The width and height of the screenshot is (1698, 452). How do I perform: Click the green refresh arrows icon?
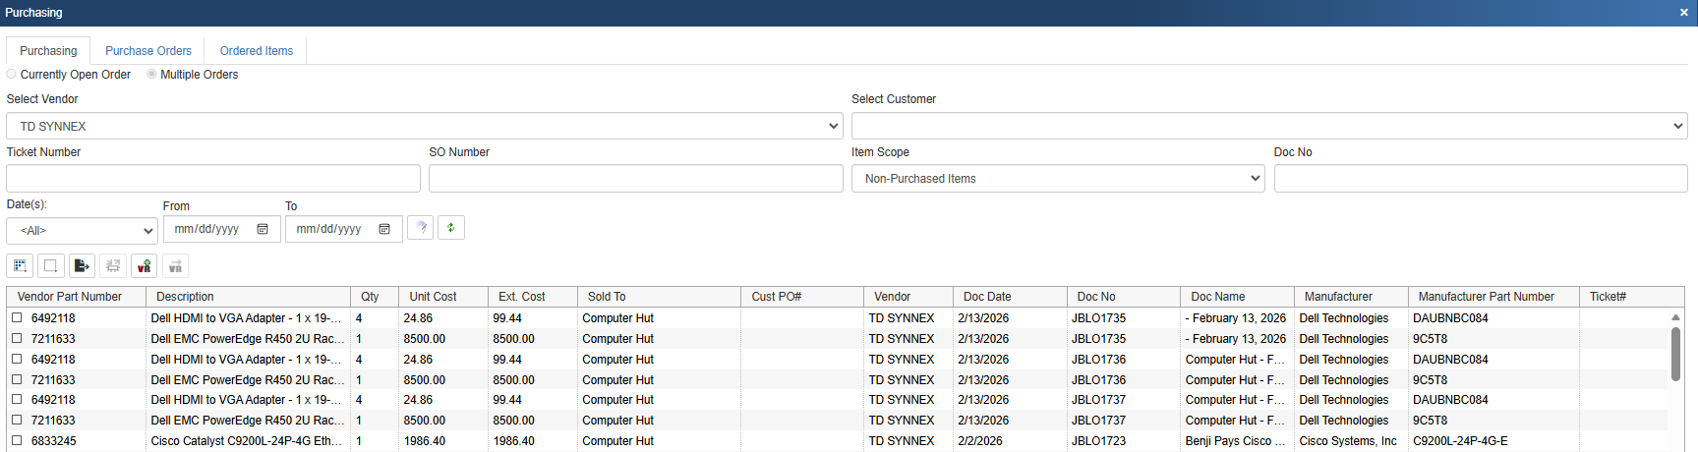pyautogui.click(x=451, y=228)
